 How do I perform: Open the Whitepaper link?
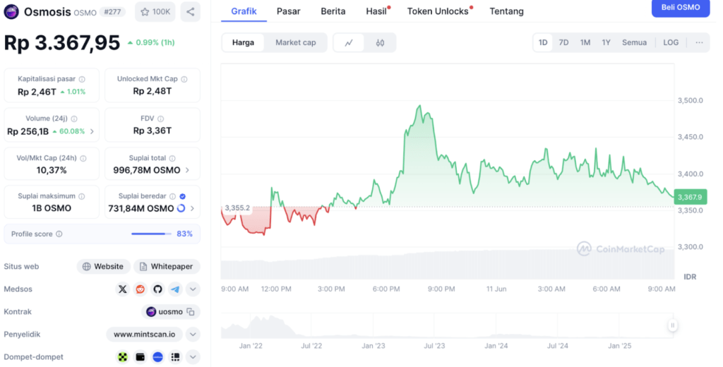coord(167,267)
